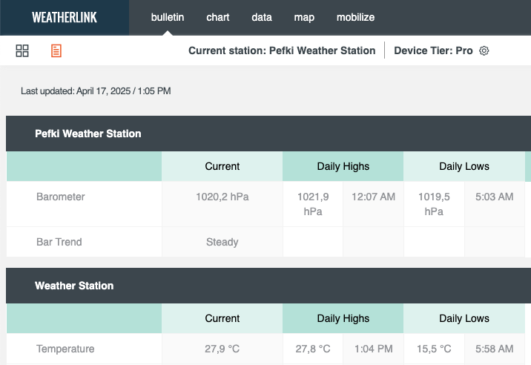Select the Barometer row label
The image size is (531, 365).
coord(61,197)
